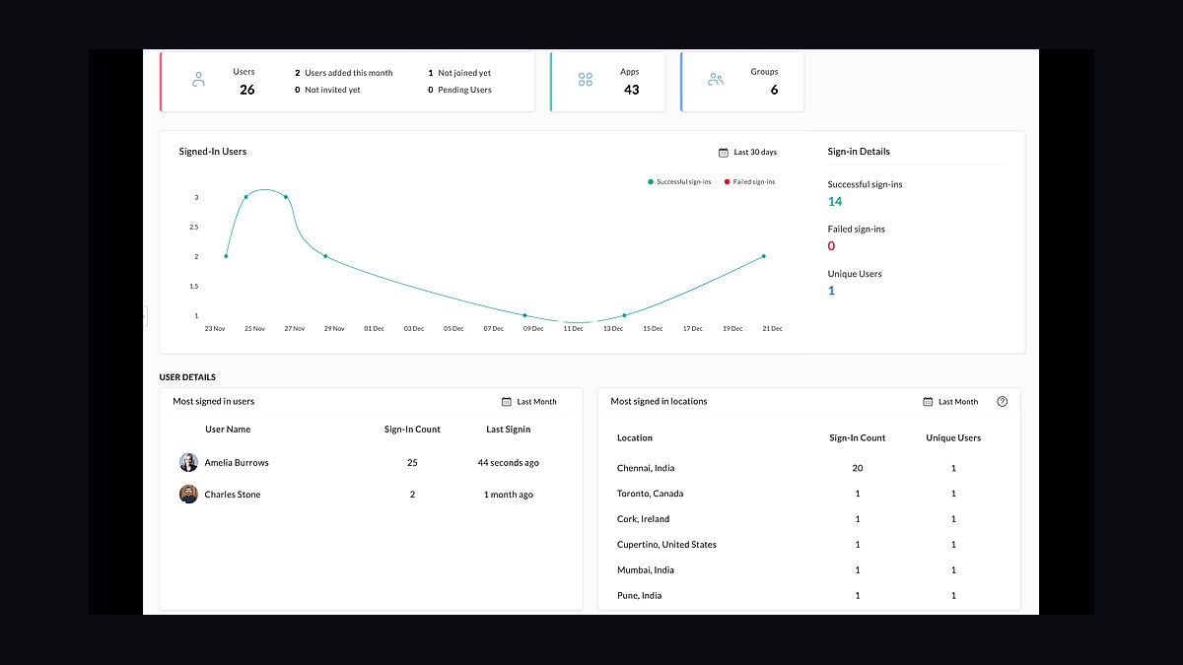Click the chart data point near 21 Dec

(x=763, y=256)
